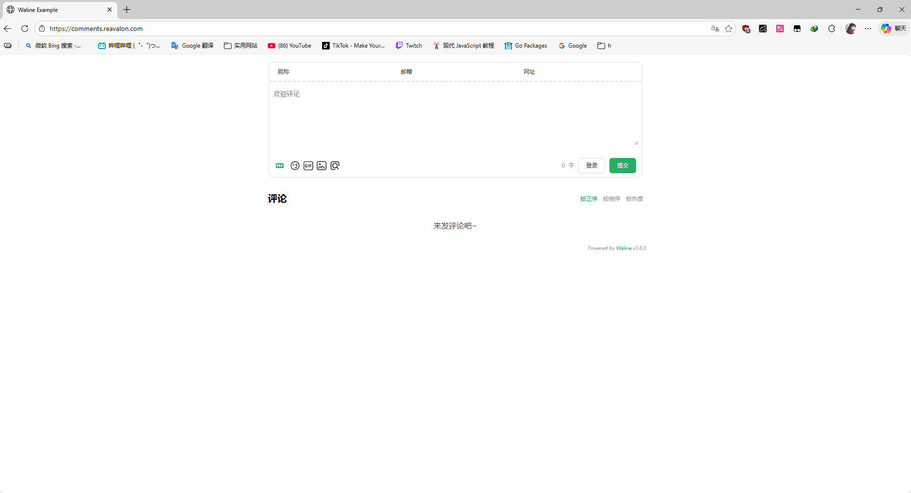This screenshot has height=493, width=911.
Task: Sort comments by 按正序
Action: pyautogui.click(x=588, y=199)
